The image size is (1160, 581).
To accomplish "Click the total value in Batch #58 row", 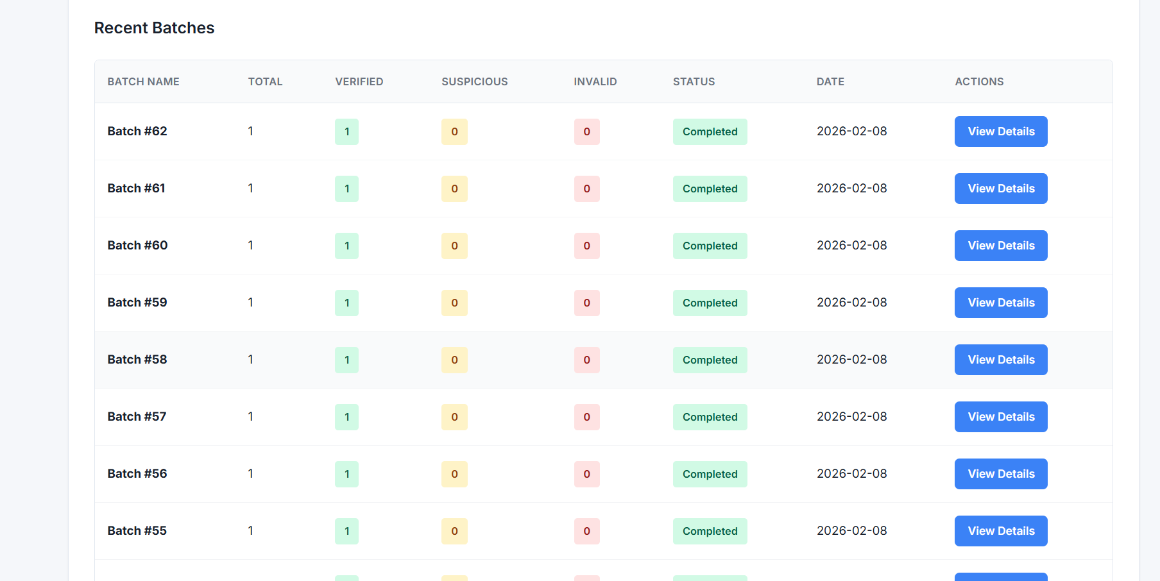I will coord(251,359).
